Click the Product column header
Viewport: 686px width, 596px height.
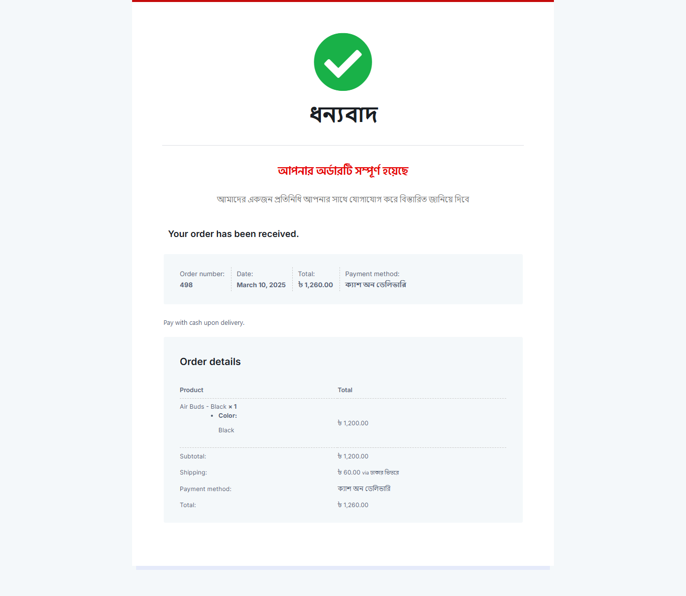192,390
